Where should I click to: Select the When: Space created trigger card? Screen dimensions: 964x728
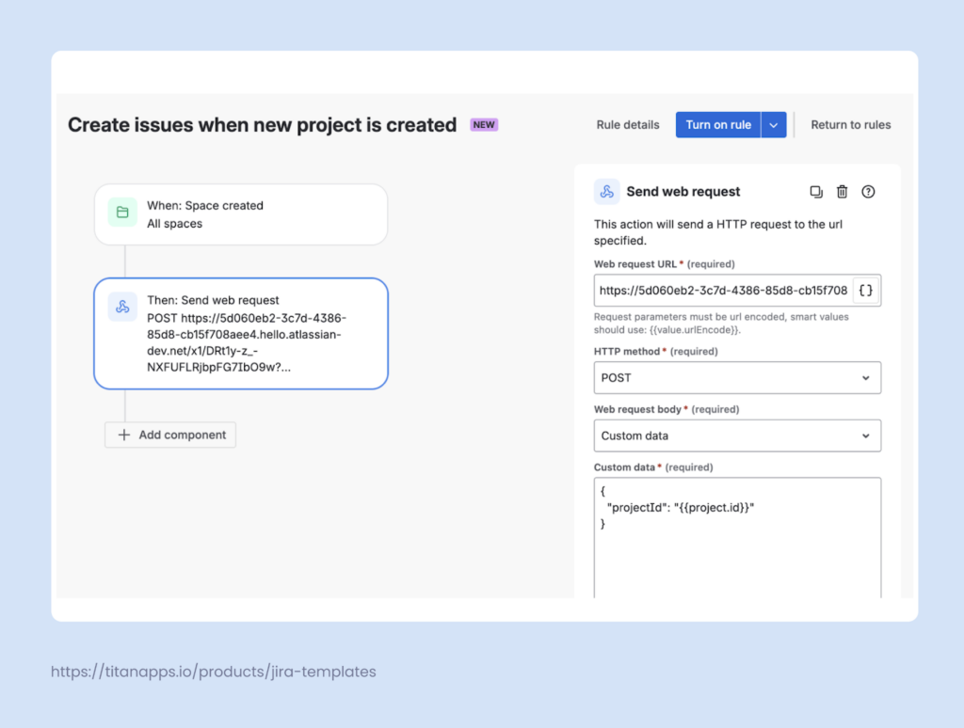241,214
